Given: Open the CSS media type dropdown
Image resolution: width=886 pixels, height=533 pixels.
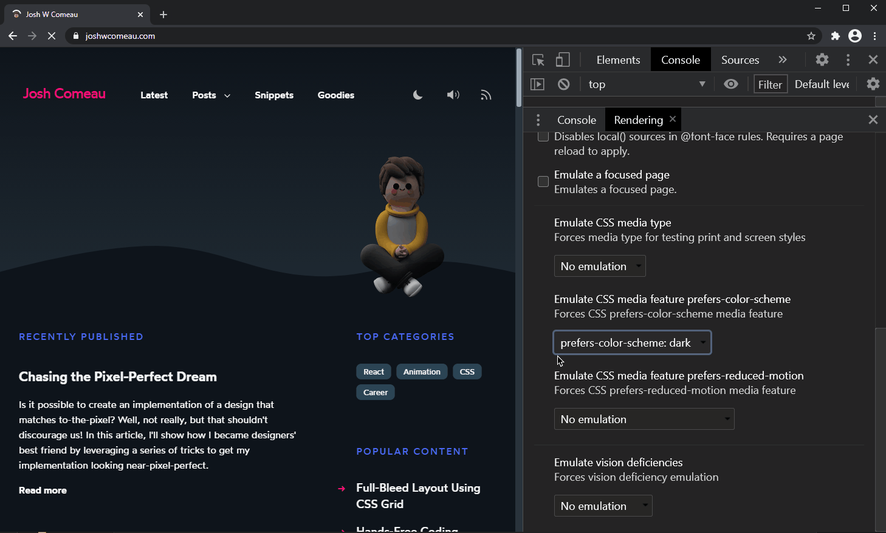Looking at the screenshot, I should click(x=600, y=266).
